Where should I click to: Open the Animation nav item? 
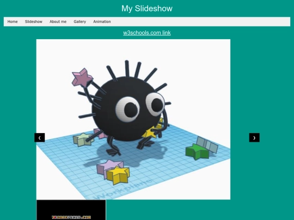click(x=102, y=22)
